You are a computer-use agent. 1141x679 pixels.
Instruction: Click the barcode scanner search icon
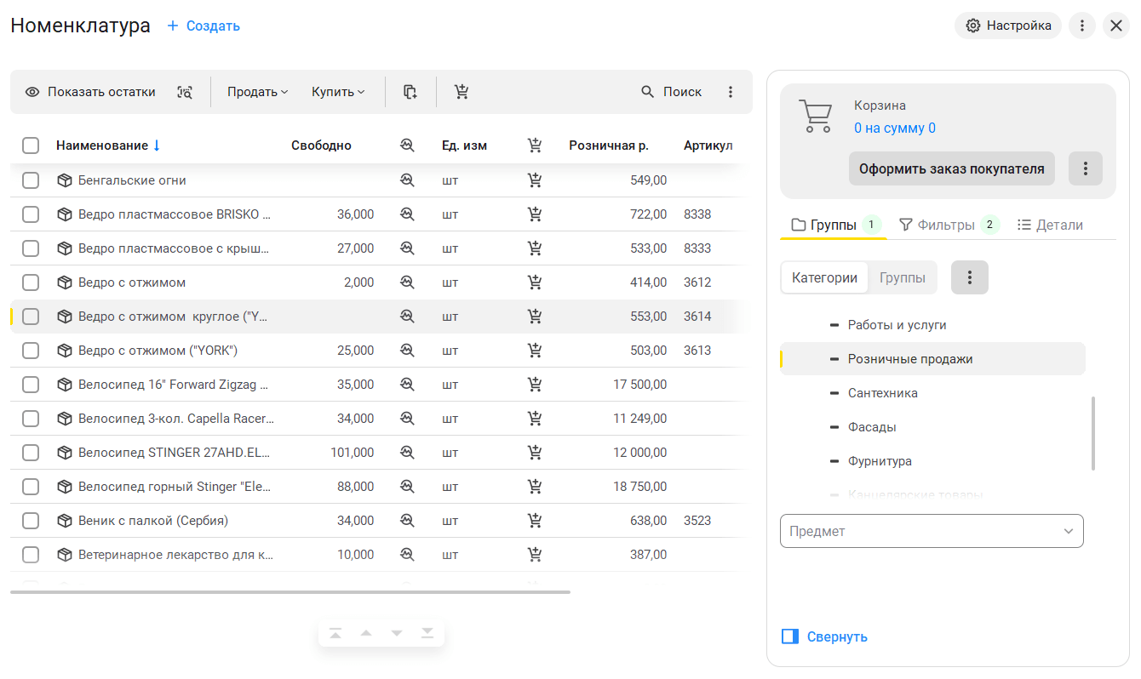coord(185,92)
